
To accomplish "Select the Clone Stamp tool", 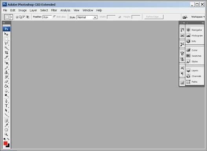I will (6, 72).
